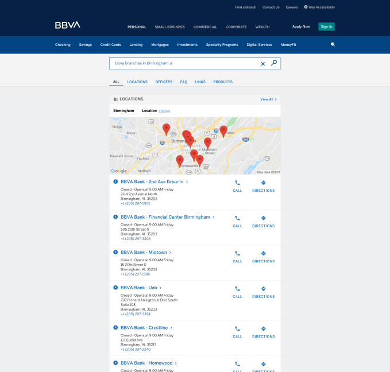
Task: Switch to the LINKS tab
Action: point(200,82)
